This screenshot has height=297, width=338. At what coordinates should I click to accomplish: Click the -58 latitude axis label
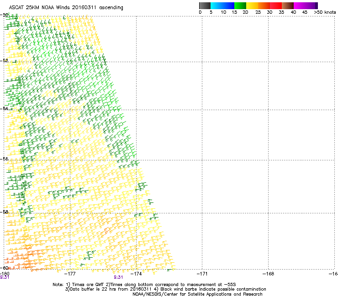tap(4, 212)
